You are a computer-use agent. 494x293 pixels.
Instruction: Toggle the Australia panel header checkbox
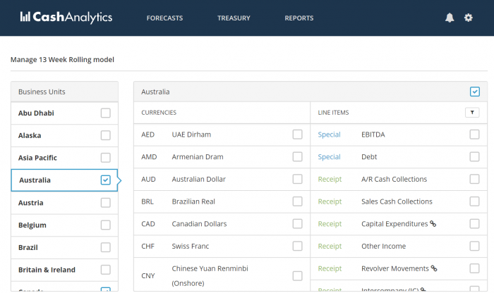[475, 92]
